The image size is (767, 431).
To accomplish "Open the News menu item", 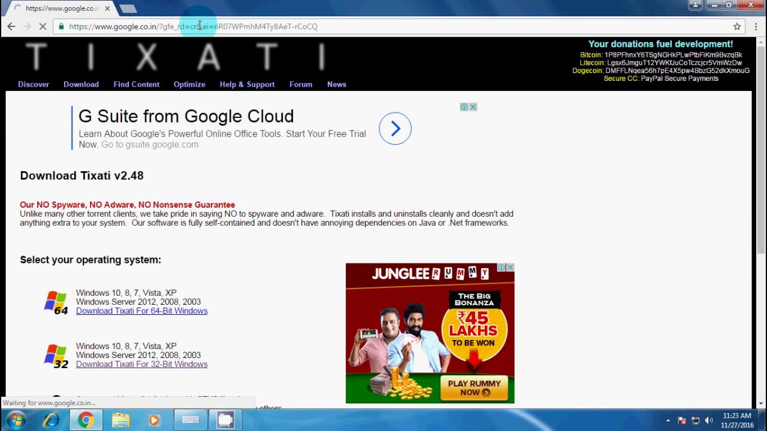I will click(337, 84).
